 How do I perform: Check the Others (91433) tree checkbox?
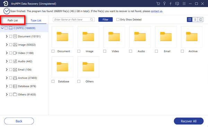point(11,95)
